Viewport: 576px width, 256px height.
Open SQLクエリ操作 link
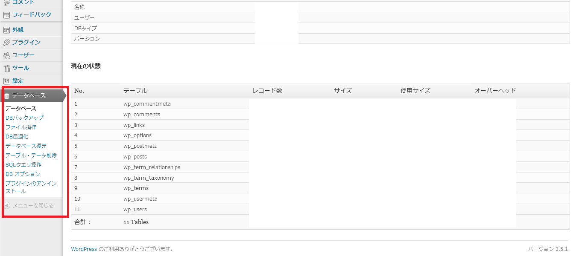click(23, 165)
